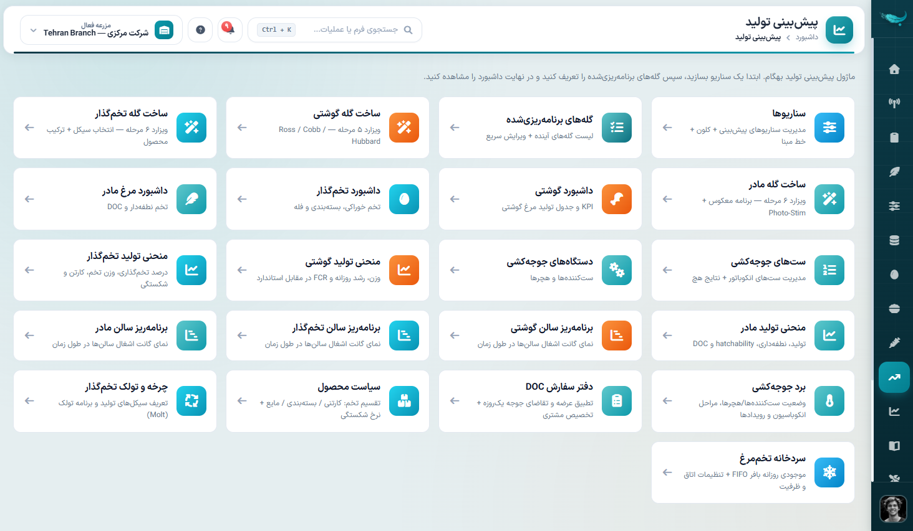Click the Gantt icon of برنامه‌ریز سالن تخم‌گذار
Viewport: 913px width, 531px height.
tap(404, 336)
